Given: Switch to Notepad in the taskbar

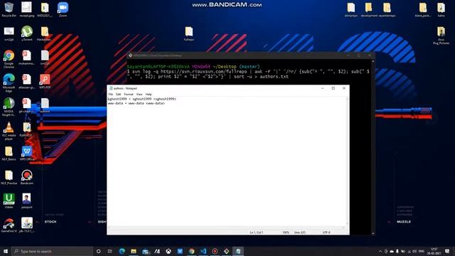Looking at the screenshot, I should click(238, 251).
